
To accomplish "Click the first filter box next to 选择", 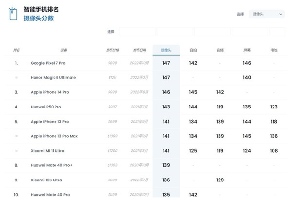I will [137, 32].
